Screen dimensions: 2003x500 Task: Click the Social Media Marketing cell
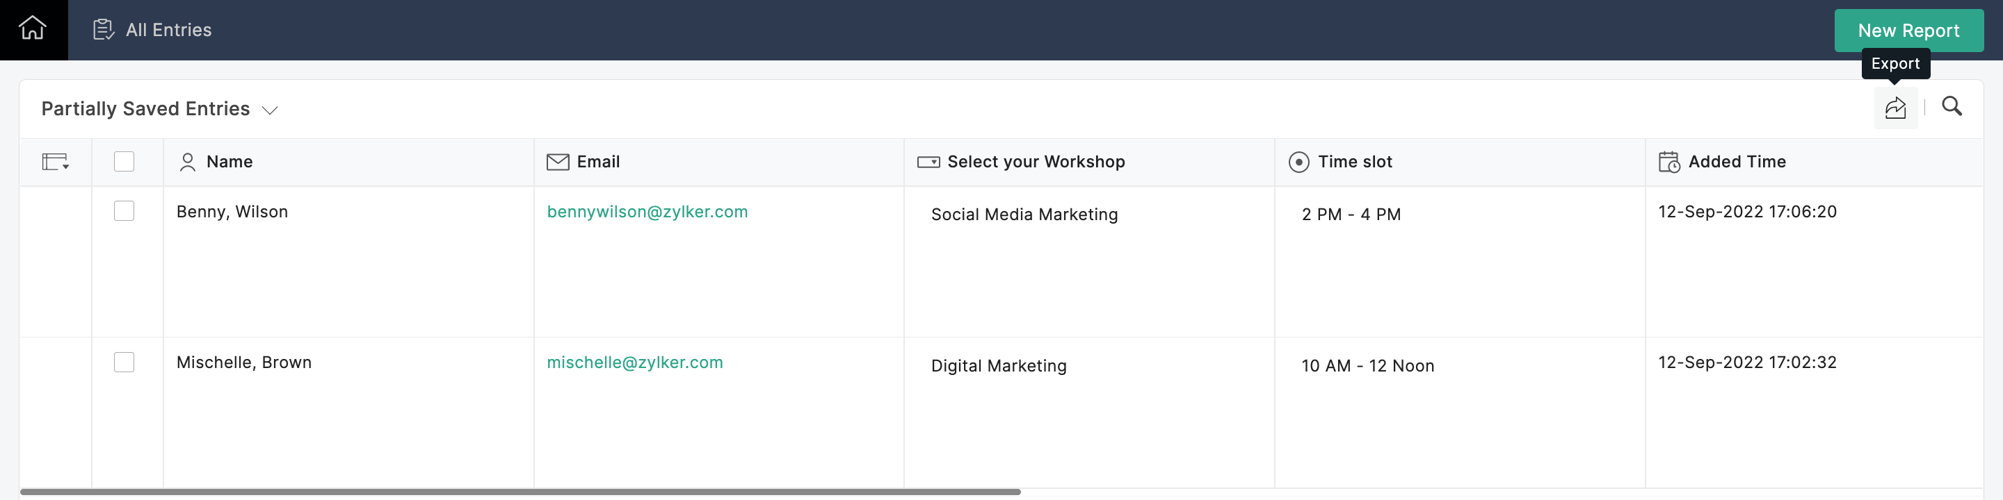coord(1024,215)
